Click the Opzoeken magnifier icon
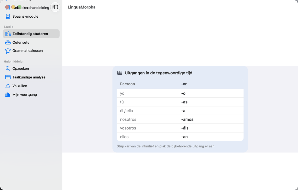This screenshot has width=298, height=190. pos(8,69)
